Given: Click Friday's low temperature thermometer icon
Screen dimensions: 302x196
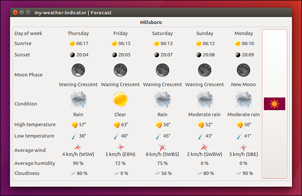Looking at the screenshot, I should [x=116, y=136].
